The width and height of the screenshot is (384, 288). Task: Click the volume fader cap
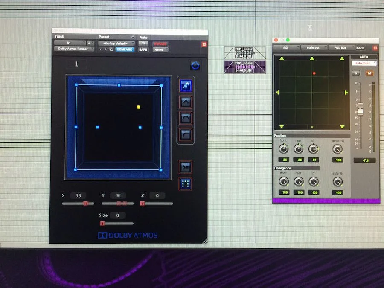tap(360, 109)
